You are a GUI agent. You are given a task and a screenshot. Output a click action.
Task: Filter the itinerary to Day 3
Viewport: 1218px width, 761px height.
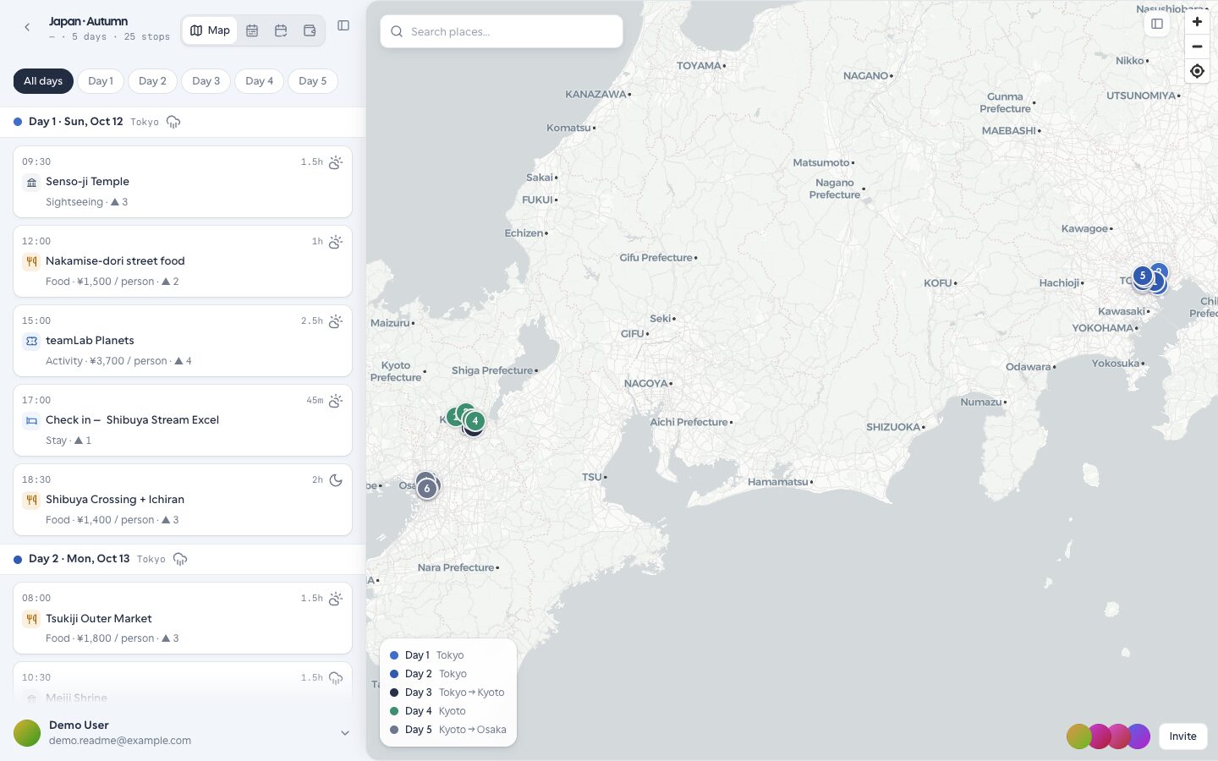[x=206, y=81]
